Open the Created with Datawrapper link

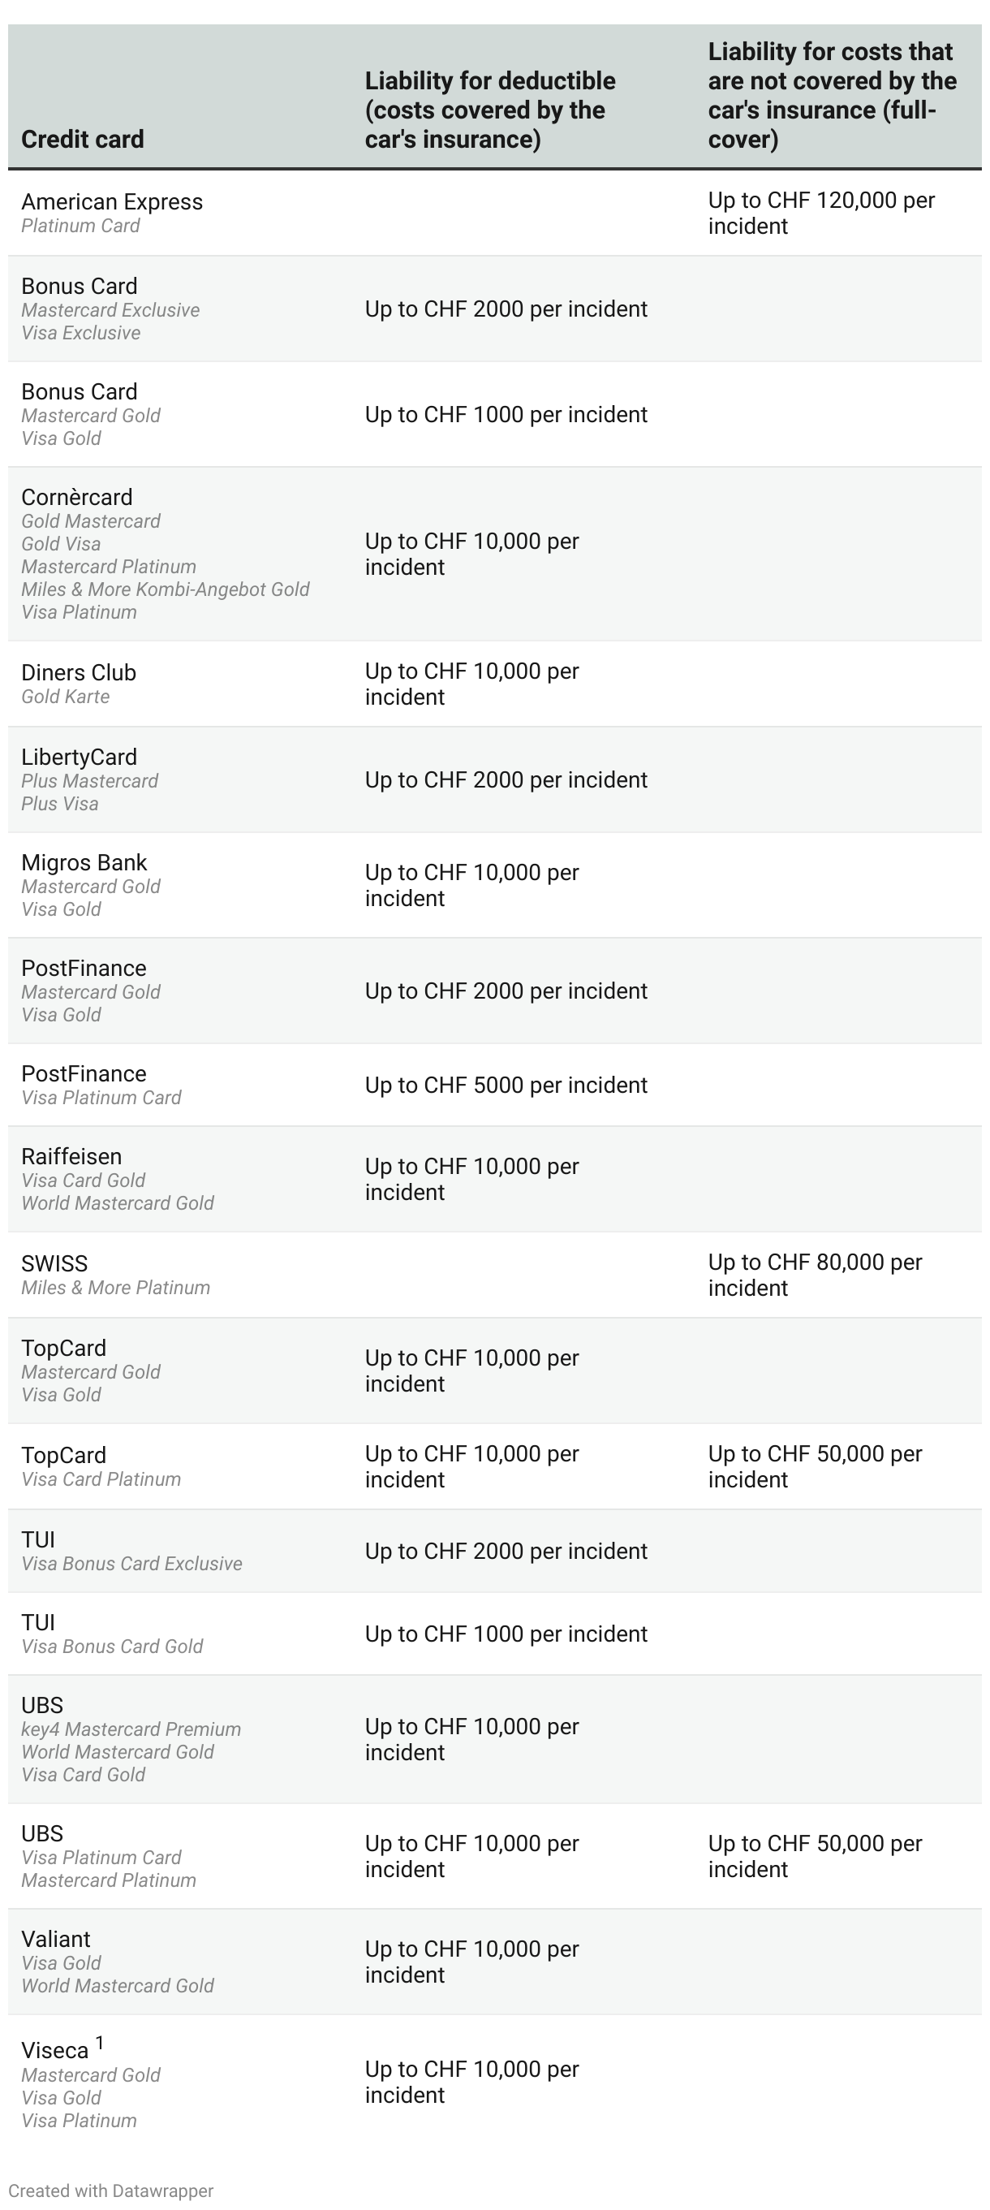pyautogui.click(x=110, y=2191)
